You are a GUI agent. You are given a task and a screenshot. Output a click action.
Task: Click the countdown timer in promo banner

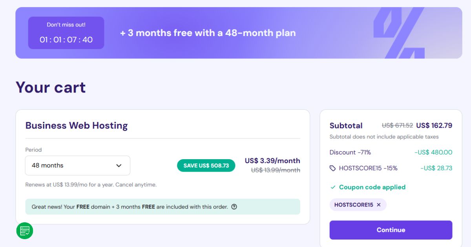tap(66, 40)
